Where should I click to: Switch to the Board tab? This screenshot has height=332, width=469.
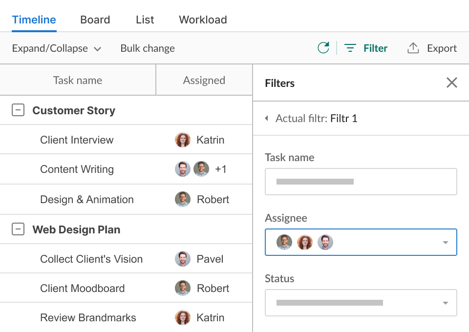click(x=95, y=20)
